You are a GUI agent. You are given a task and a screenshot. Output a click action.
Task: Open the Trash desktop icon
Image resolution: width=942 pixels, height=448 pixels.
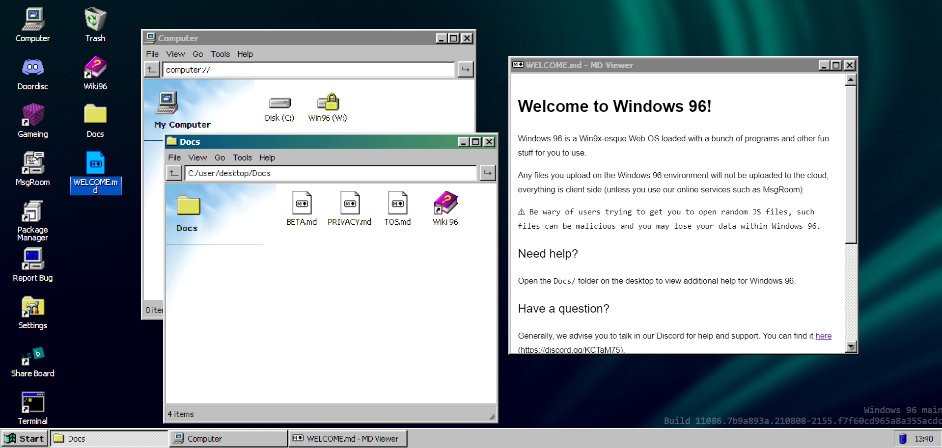[95, 25]
